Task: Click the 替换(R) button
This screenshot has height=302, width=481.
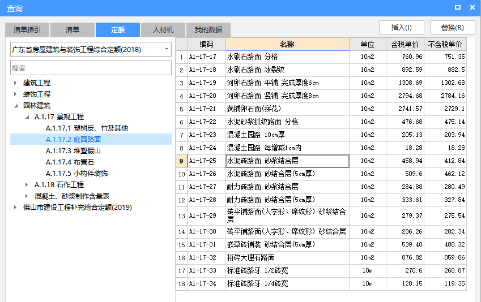Action: (452, 27)
